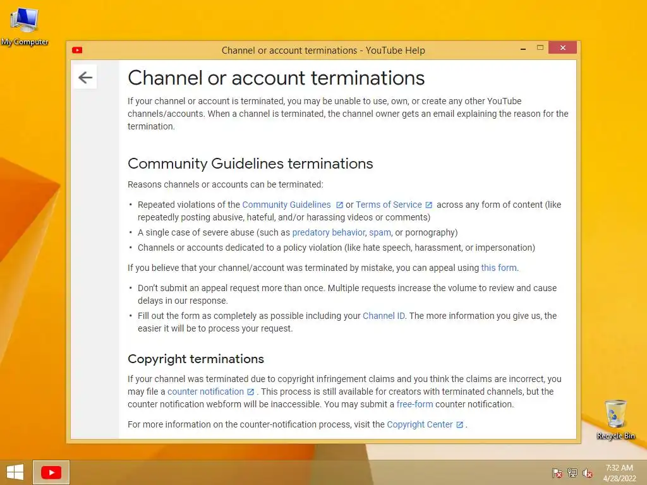Minimize the YouTube Help window
The width and height of the screenshot is (647, 485).
tap(523, 49)
